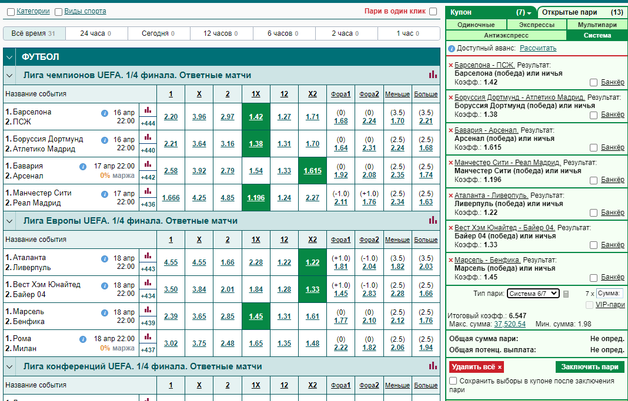
Task: Check Сохранить выборы в купоне option
Action: [x=453, y=380]
